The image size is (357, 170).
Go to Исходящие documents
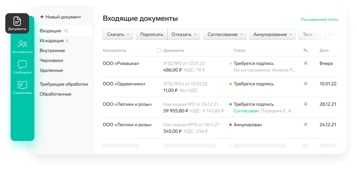coord(52,41)
